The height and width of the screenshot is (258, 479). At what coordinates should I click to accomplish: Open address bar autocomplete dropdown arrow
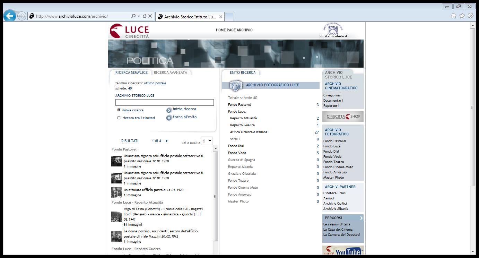pyautogui.click(x=139, y=16)
